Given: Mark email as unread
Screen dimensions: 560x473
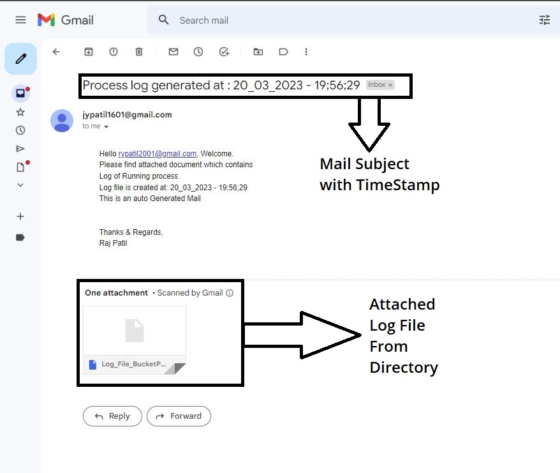Looking at the screenshot, I should click(x=173, y=52).
